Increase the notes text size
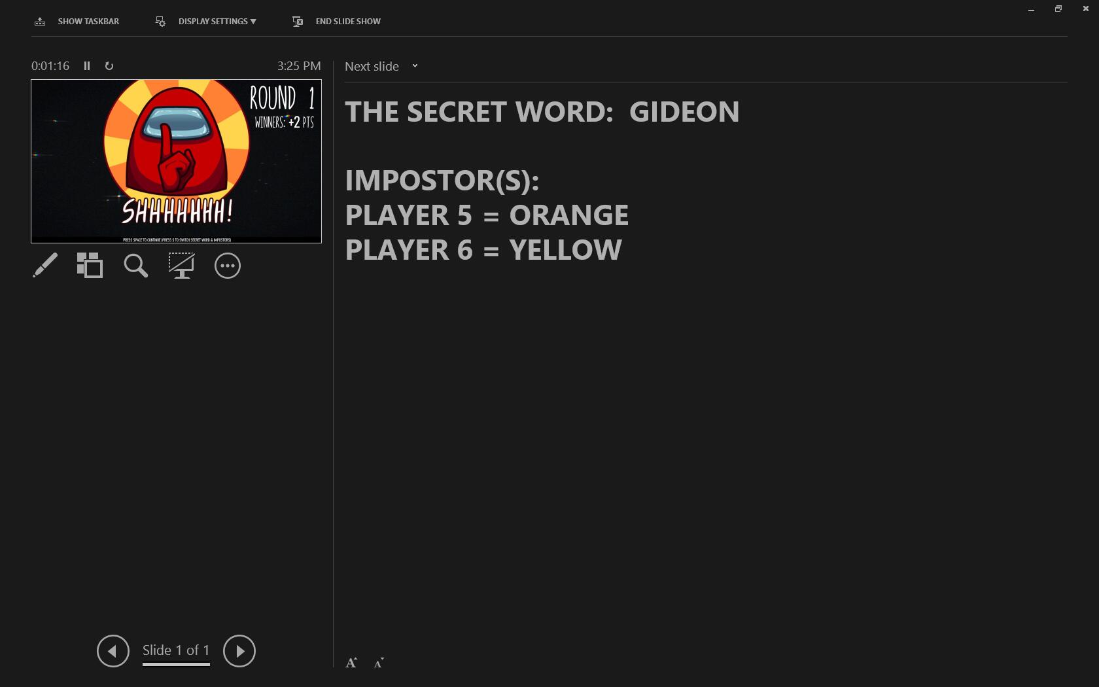 coord(351,663)
